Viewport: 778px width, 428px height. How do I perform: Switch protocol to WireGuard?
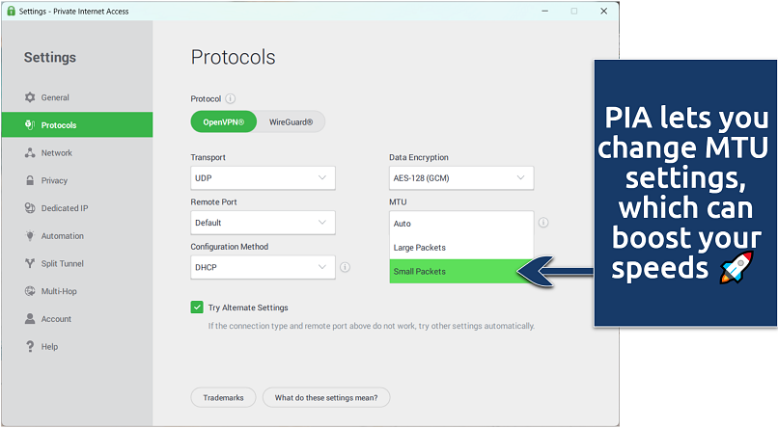(291, 121)
